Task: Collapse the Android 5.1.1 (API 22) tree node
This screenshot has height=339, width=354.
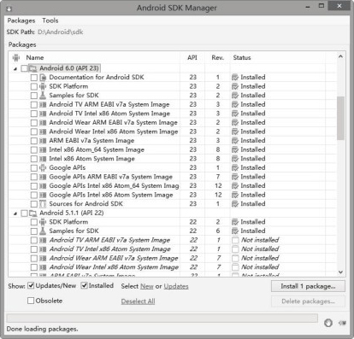Action: pyautogui.click(x=15, y=213)
